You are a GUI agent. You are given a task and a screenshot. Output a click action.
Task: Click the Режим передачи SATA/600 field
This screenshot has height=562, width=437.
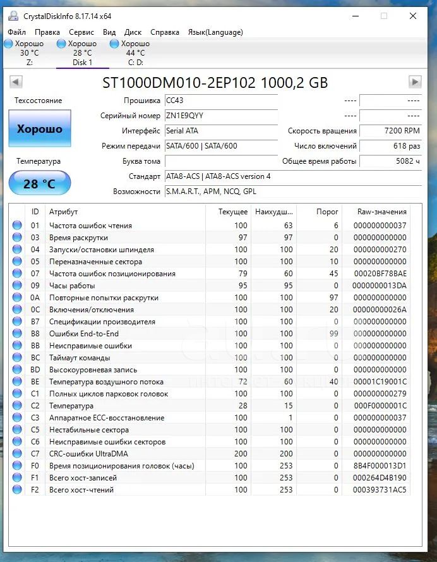(221, 146)
